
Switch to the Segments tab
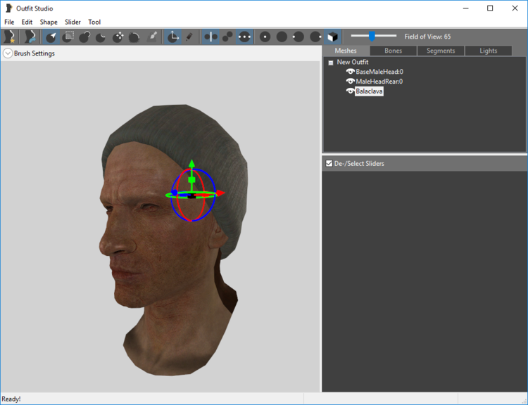(441, 51)
